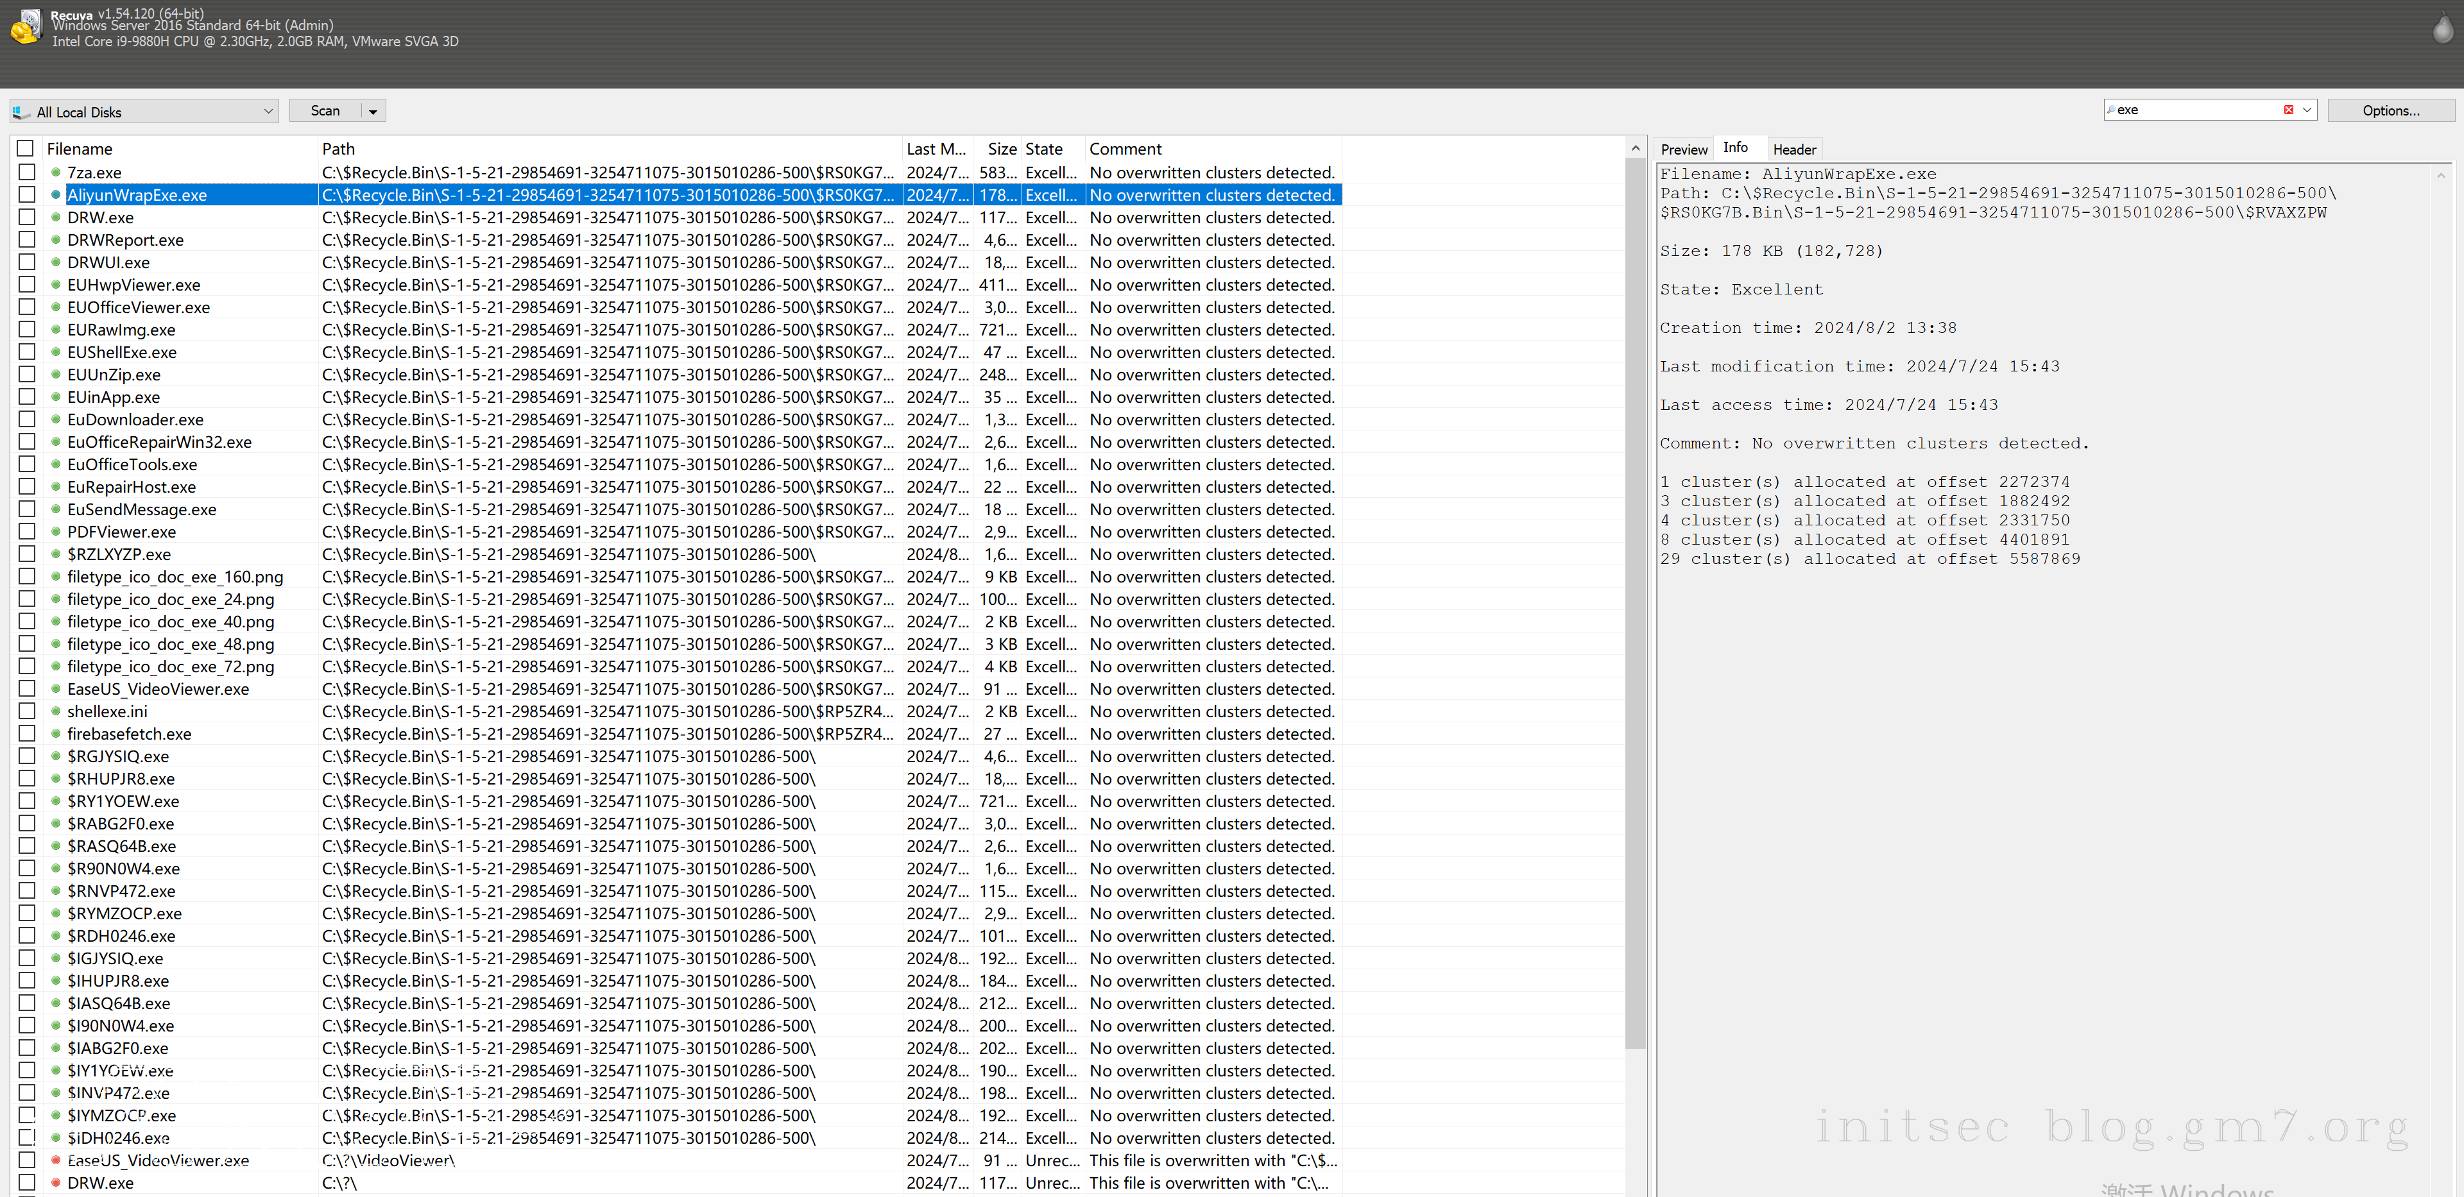Toggle the select-all checkbox in the header
This screenshot has height=1197, width=2464.
coord(26,149)
